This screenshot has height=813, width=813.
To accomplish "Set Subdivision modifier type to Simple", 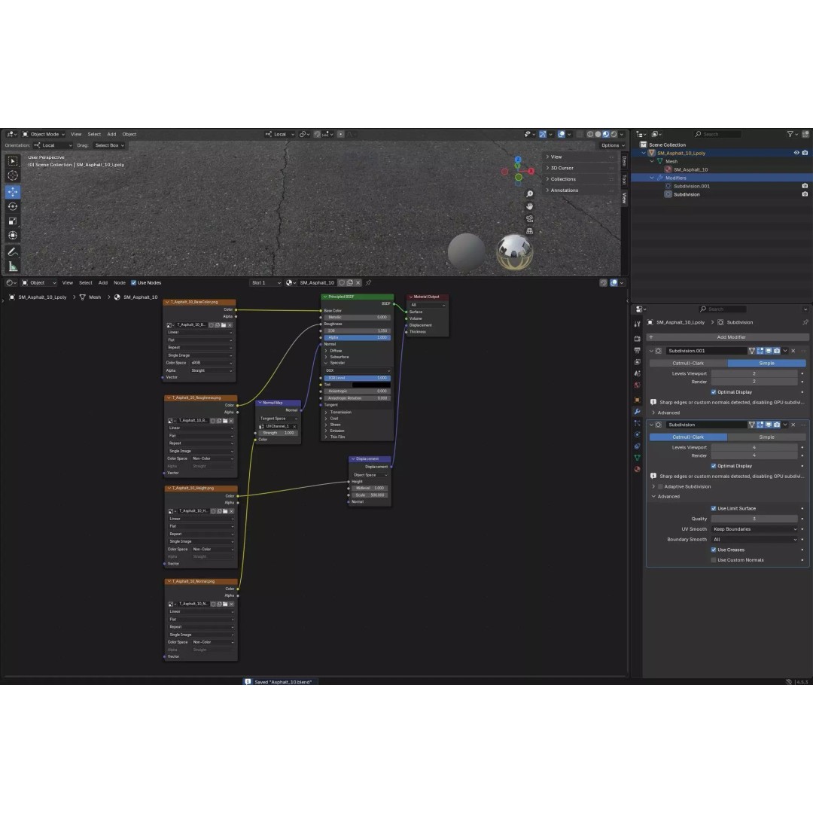I will 766,437.
